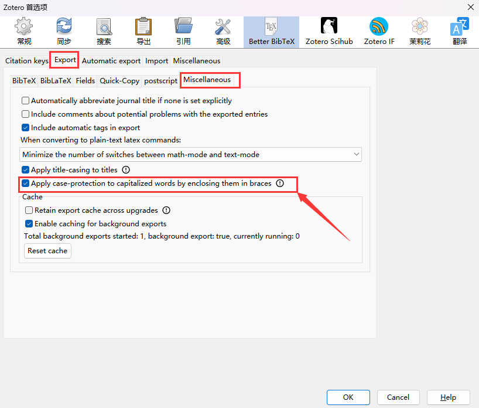Open the Fields sub-tab

(85, 81)
